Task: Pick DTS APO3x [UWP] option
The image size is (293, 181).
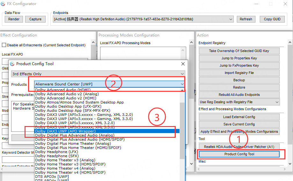Action: tap(52, 177)
